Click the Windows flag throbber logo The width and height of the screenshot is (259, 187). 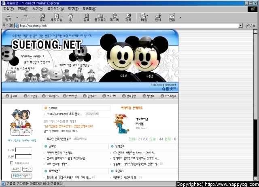253,9
